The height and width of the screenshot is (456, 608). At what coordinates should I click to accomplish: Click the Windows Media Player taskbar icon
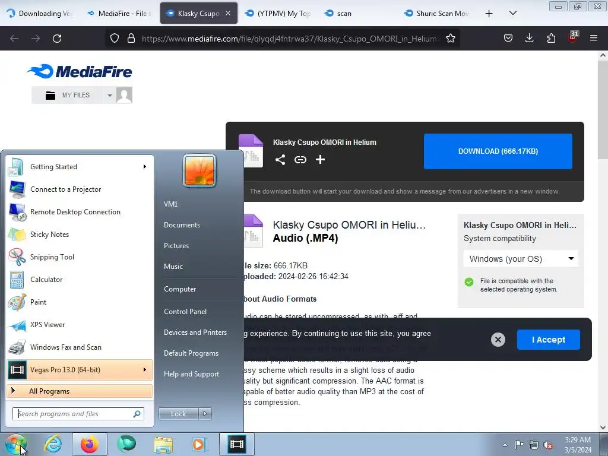point(199,444)
